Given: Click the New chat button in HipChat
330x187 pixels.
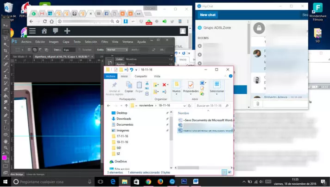Looking at the screenshot, I should coord(207,15).
